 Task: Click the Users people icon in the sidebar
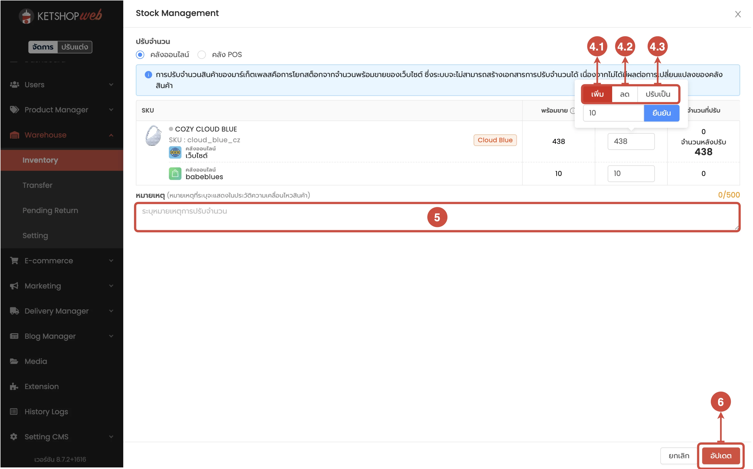click(x=14, y=85)
